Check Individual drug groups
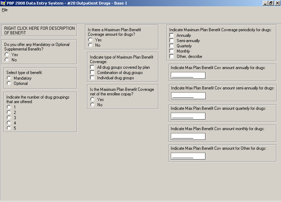Screen dimensions: 281x202 tap(92, 78)
